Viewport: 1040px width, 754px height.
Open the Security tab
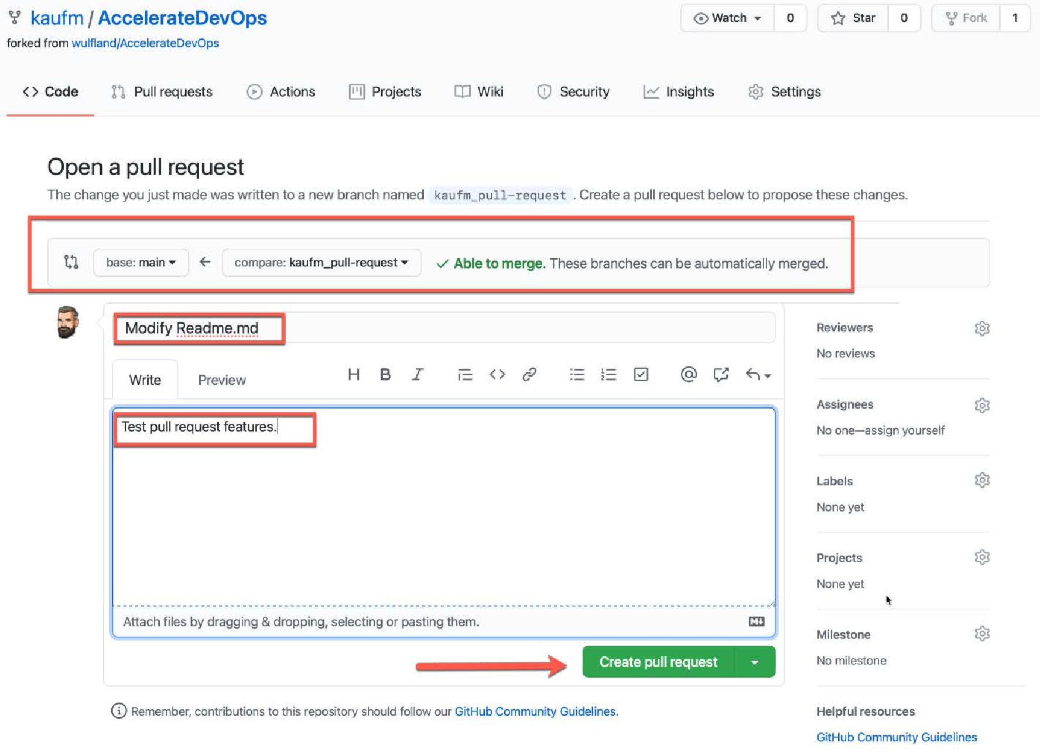tap(573, 92)
